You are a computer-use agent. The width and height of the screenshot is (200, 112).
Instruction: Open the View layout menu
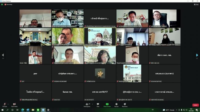(x=196, y=4)
